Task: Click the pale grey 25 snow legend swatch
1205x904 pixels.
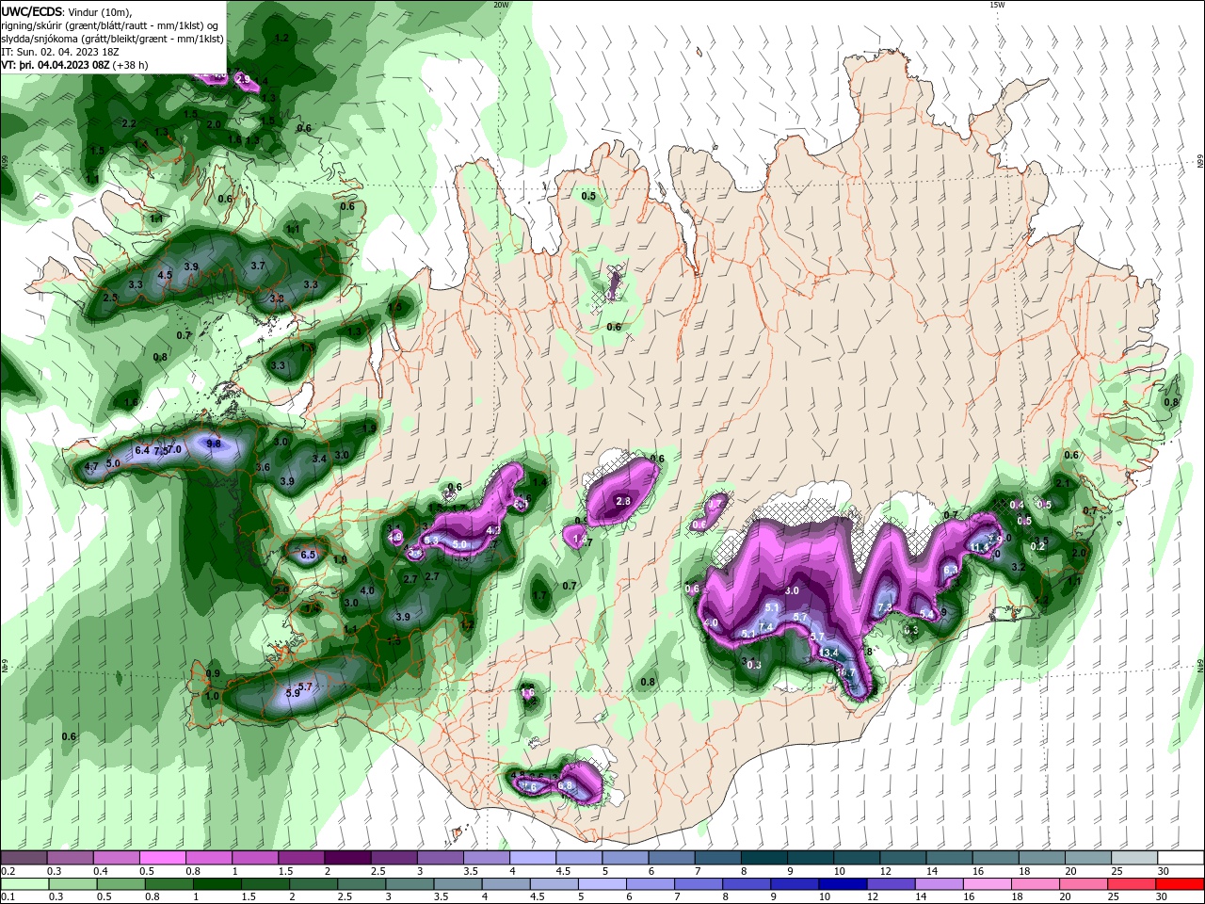Action: click(x=1134, y=858)
